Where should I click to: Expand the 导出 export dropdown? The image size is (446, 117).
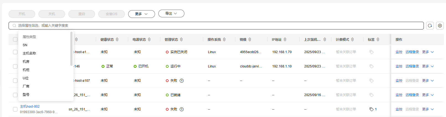[171, 13]
